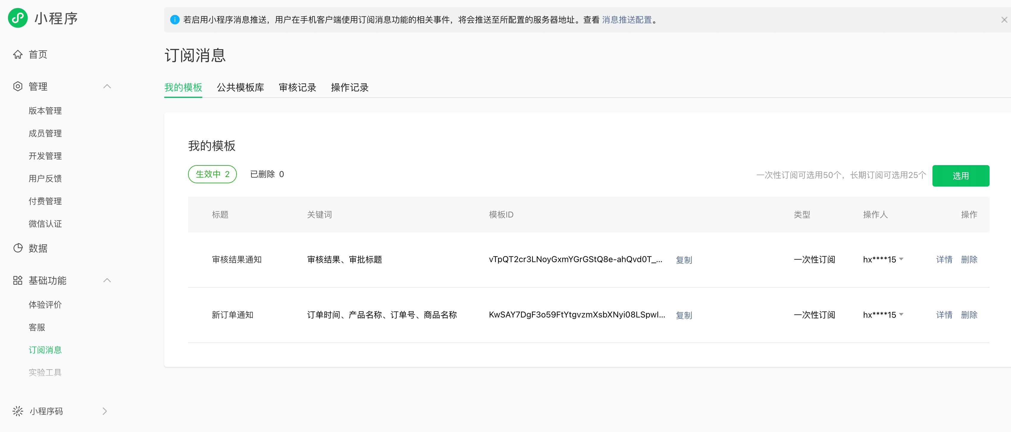The width and height of the screenshot is (1011, 432).
Task: Collapse the 管理 sidebar section
Action: tap(107, 86)
